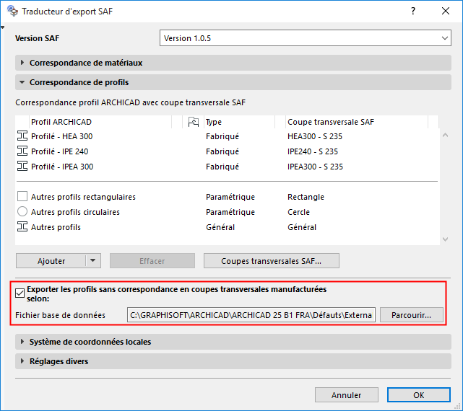Expand Système de coordonnées locales section
The width and height of the screenshot is (463, 411).
(233, 342)
